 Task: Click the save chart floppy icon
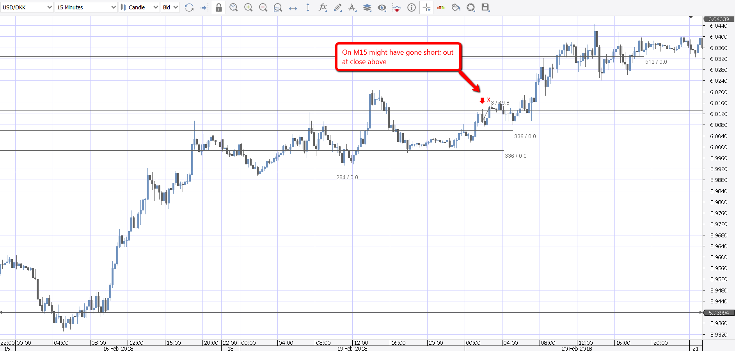pos(485,7)
